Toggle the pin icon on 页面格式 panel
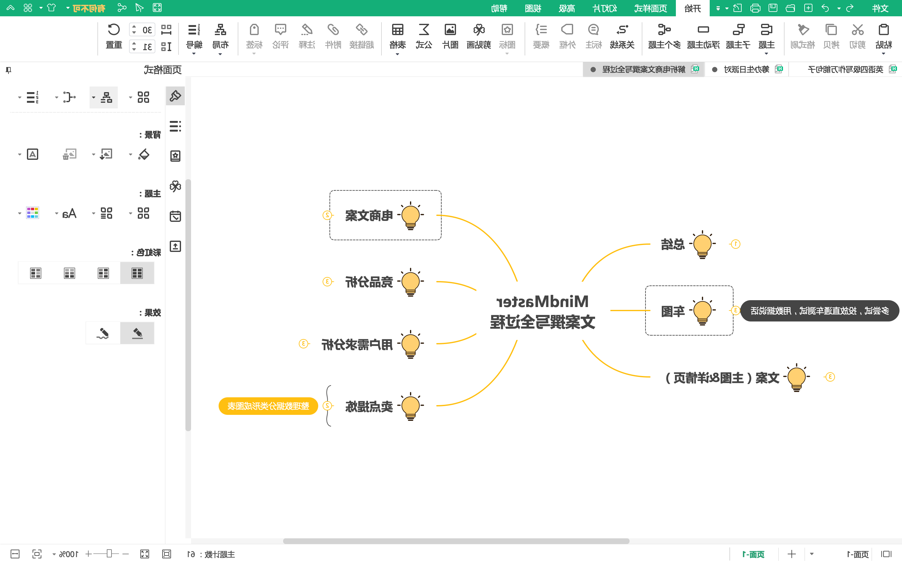 [8, 70]
